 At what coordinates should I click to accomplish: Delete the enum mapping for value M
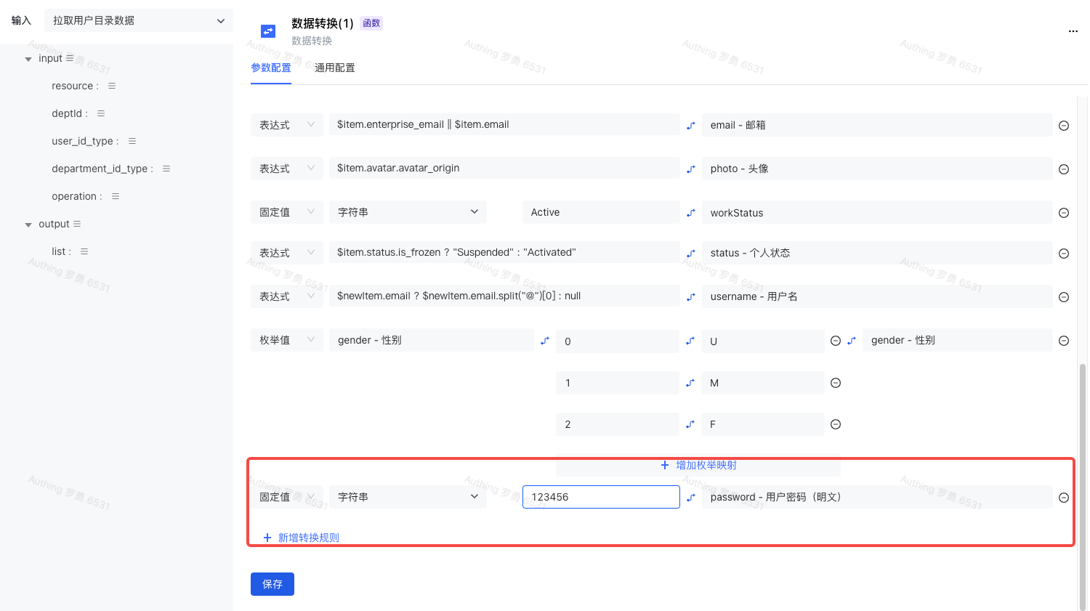click(836, 383)
